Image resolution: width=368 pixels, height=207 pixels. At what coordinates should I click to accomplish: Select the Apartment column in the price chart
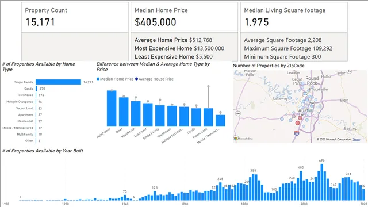(x=148, y=114)
